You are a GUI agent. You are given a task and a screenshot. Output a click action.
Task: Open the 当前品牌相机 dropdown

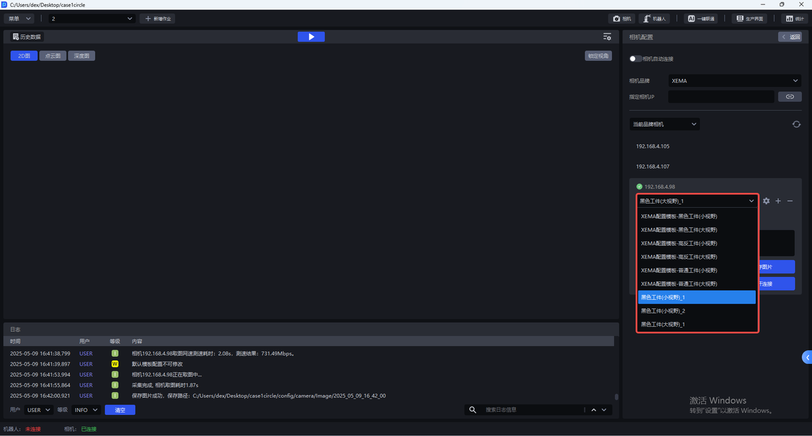664,124
